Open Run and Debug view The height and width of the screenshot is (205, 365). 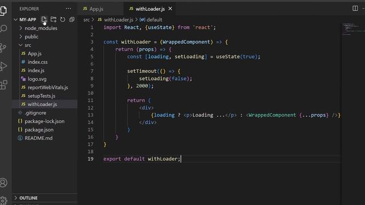(3, 66)
